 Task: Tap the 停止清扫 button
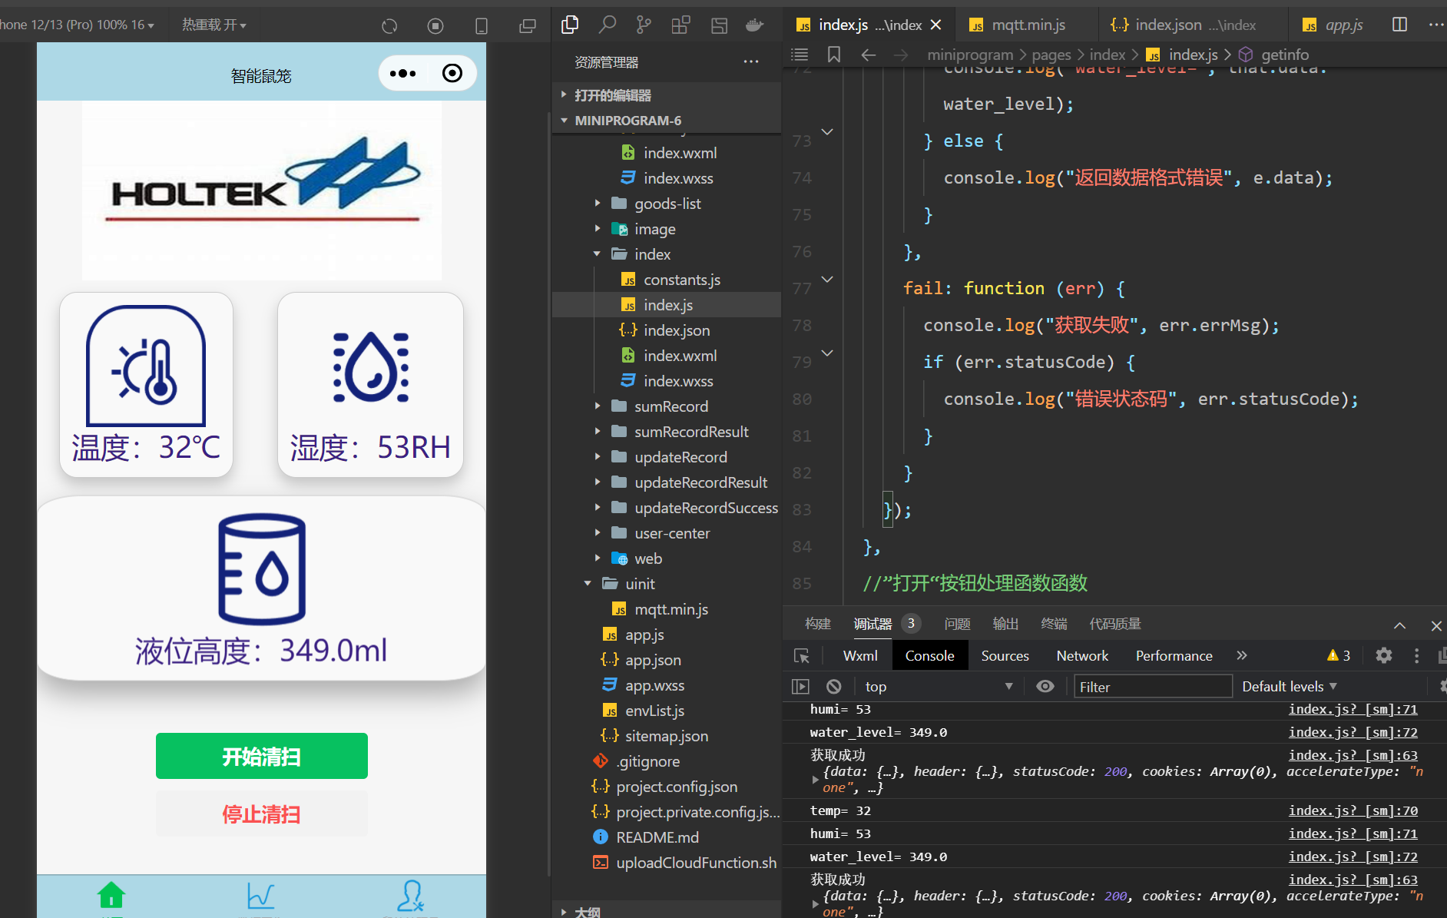[x=262, y=814]
